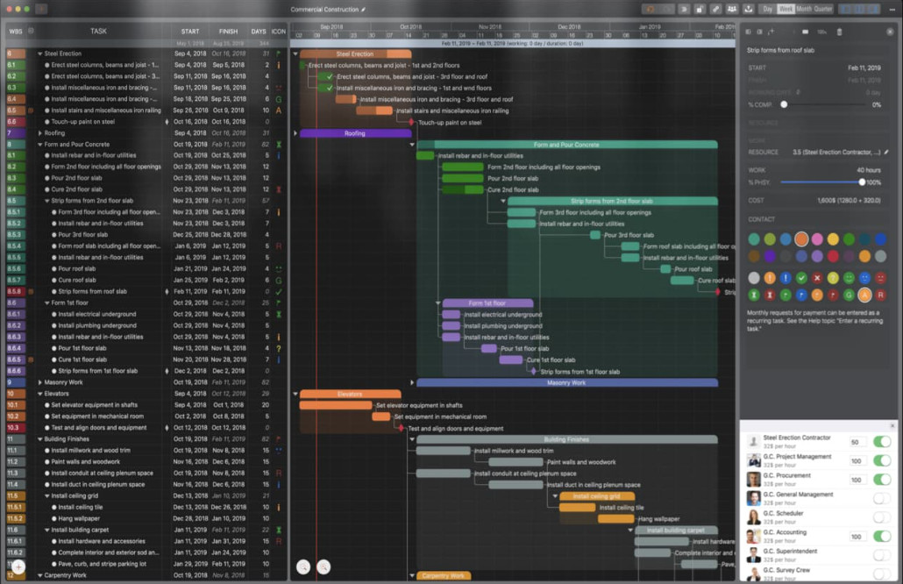
Task: Click the START column header
Action: [x=190, y=31]
